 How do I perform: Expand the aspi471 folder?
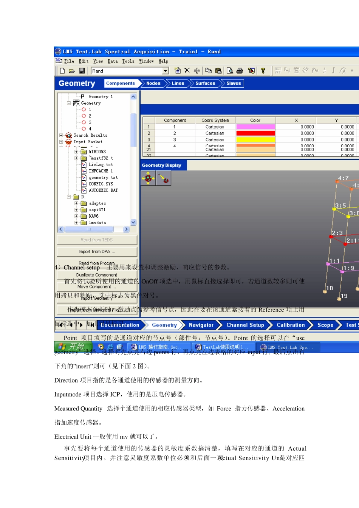[x=76, y=210]
